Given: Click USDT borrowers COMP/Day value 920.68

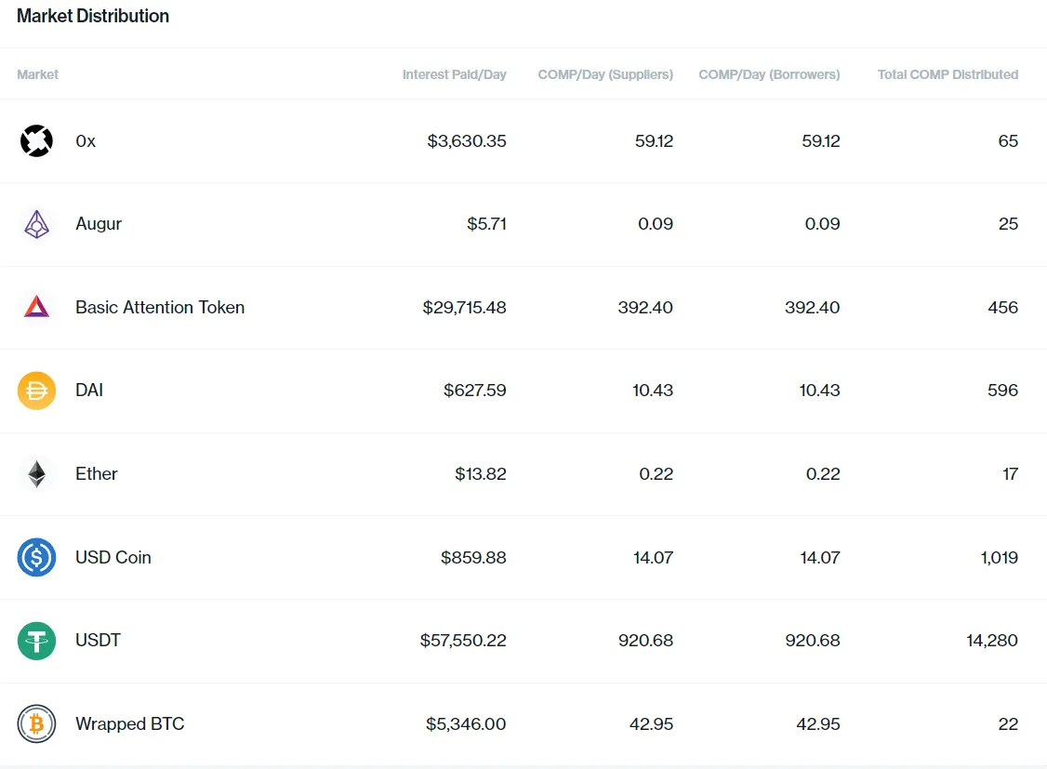Looking at the screenshot, I should (x=813, y=640).
